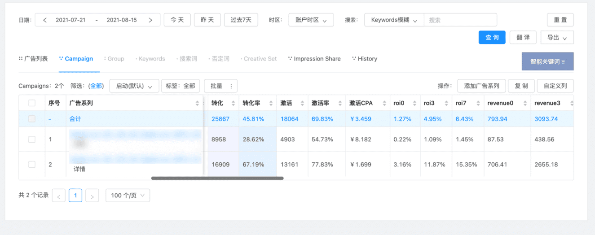Click the 翻译 translate button

(x=523, y=38)
